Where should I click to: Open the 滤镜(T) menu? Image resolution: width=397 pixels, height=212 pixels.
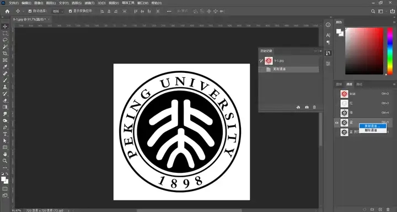pyautogui.click(x=89, y=3)
